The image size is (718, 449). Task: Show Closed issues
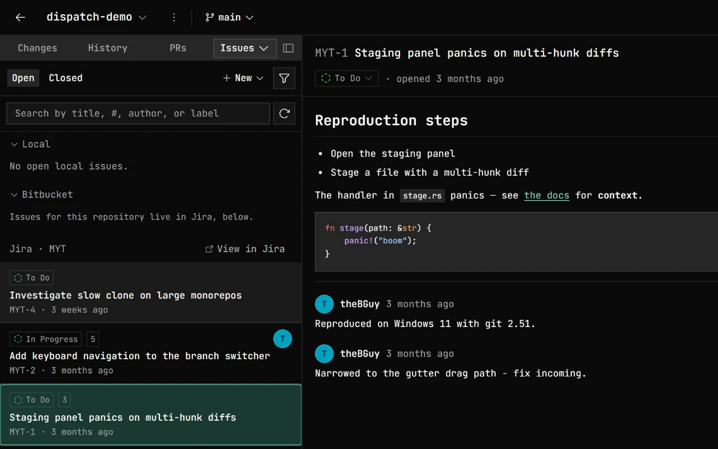[x=65, y=78]
